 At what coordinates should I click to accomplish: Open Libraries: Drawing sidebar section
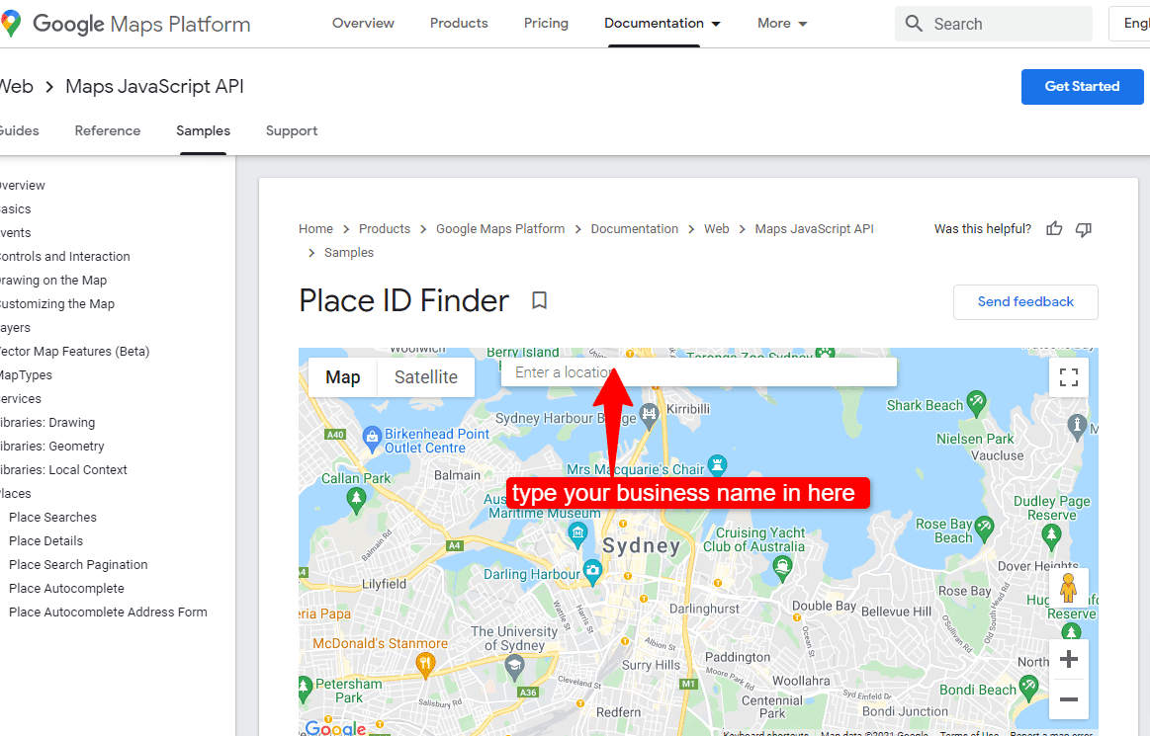click(46, 422)
